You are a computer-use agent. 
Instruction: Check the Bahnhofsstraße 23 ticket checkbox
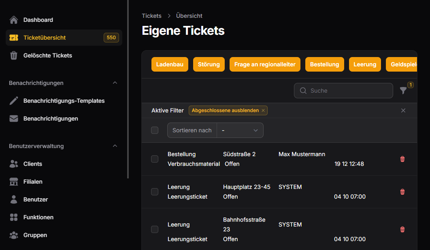click(x=155, y=229)
